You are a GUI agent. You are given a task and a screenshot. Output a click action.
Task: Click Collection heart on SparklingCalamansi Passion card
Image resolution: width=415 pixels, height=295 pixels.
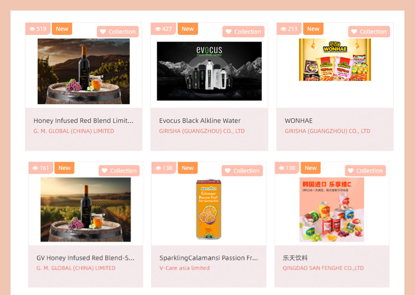click(x=242, y=170)
